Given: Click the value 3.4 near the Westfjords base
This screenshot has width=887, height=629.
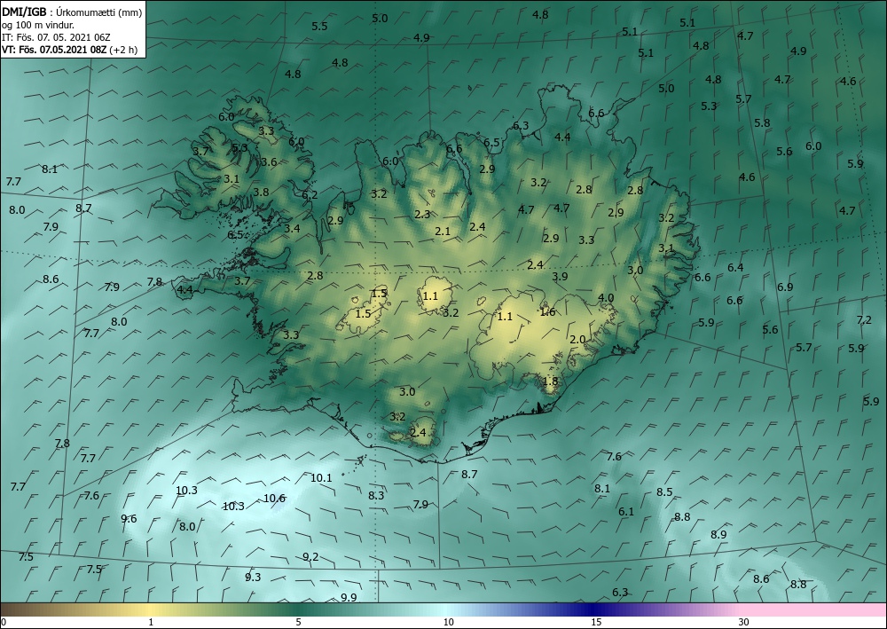Looking at the screenshot, I should coord(293,229).
